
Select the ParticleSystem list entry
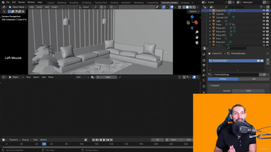pyautogui.click(x=236, y=61)
